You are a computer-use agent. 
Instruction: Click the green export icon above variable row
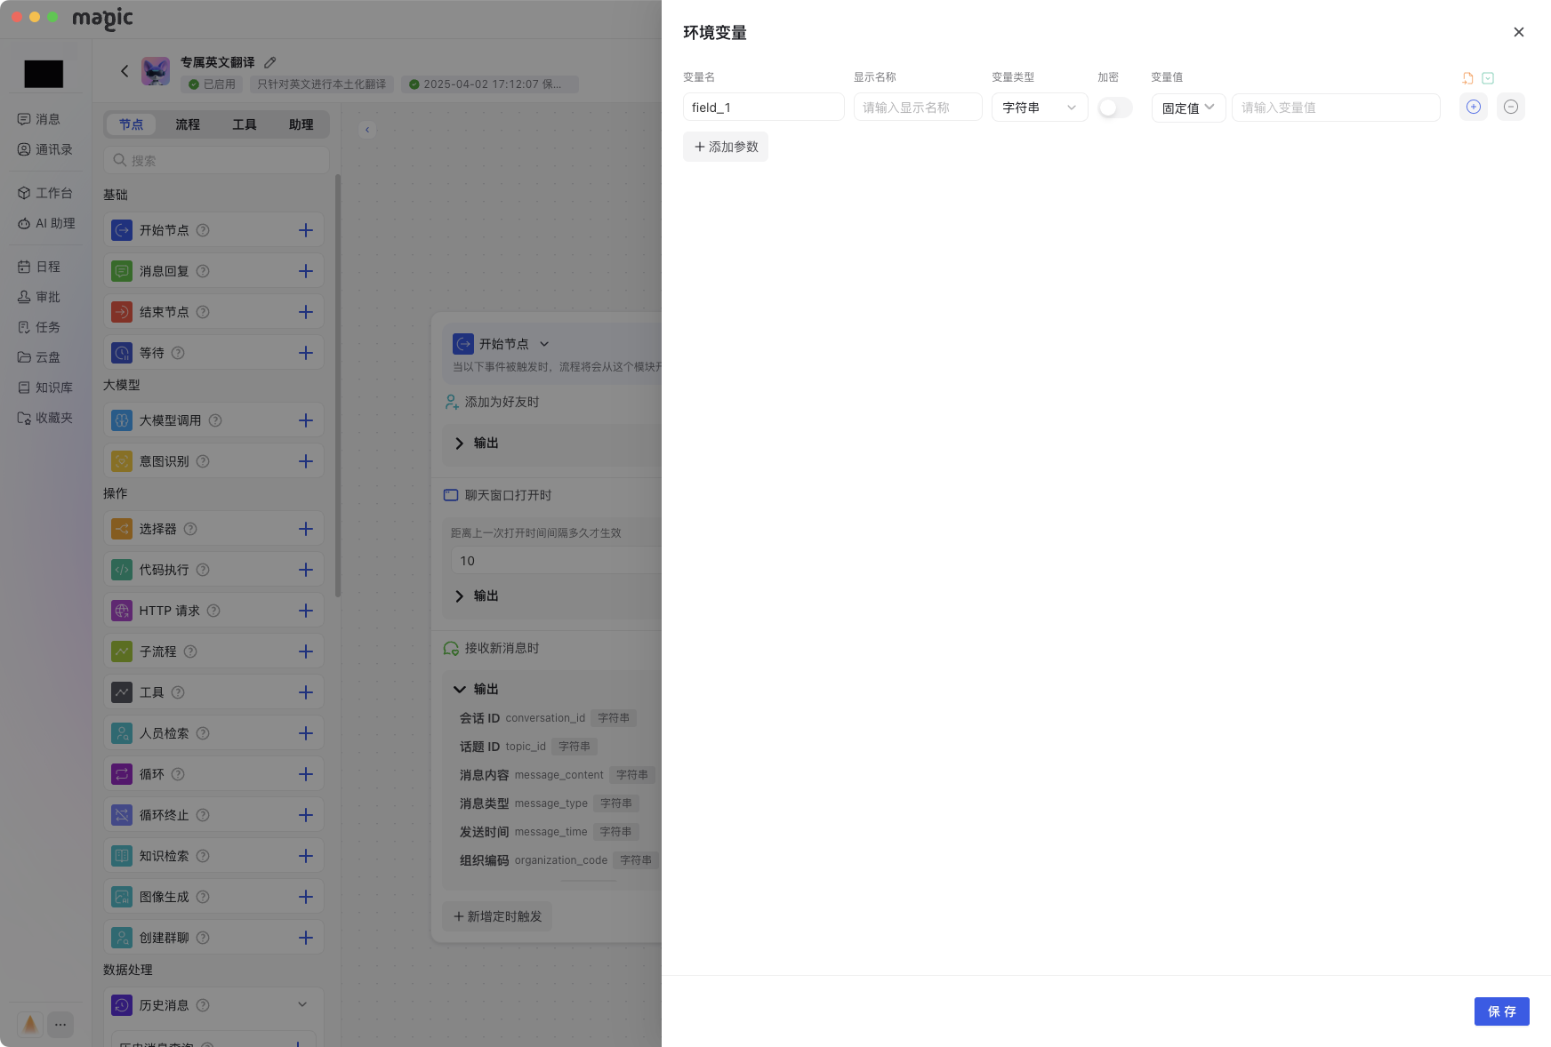pyautogui.click(x=1488, y=78)
